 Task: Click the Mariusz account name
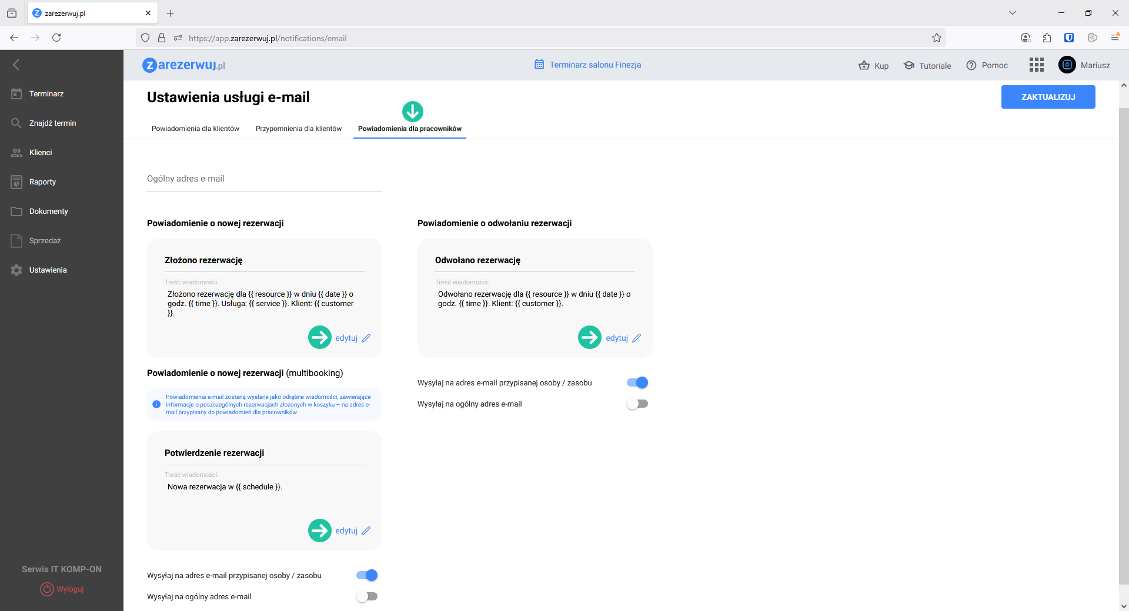point(1095,65)
